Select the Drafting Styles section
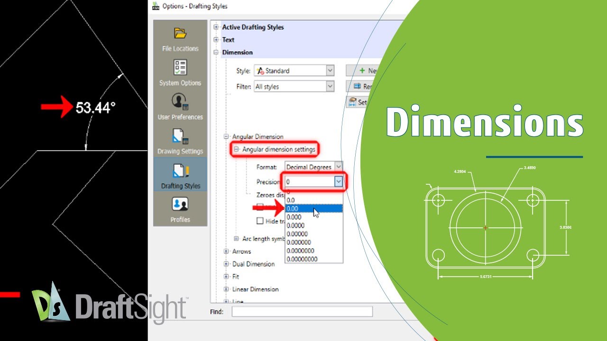 point(180,174)
